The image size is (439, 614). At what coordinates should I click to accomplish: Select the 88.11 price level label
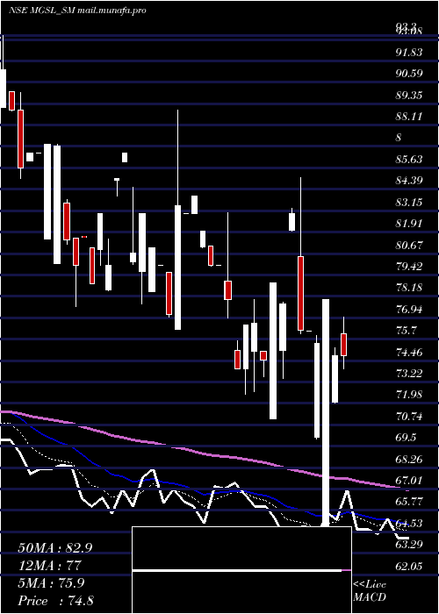pyautogui.click(x=409, y=117)
